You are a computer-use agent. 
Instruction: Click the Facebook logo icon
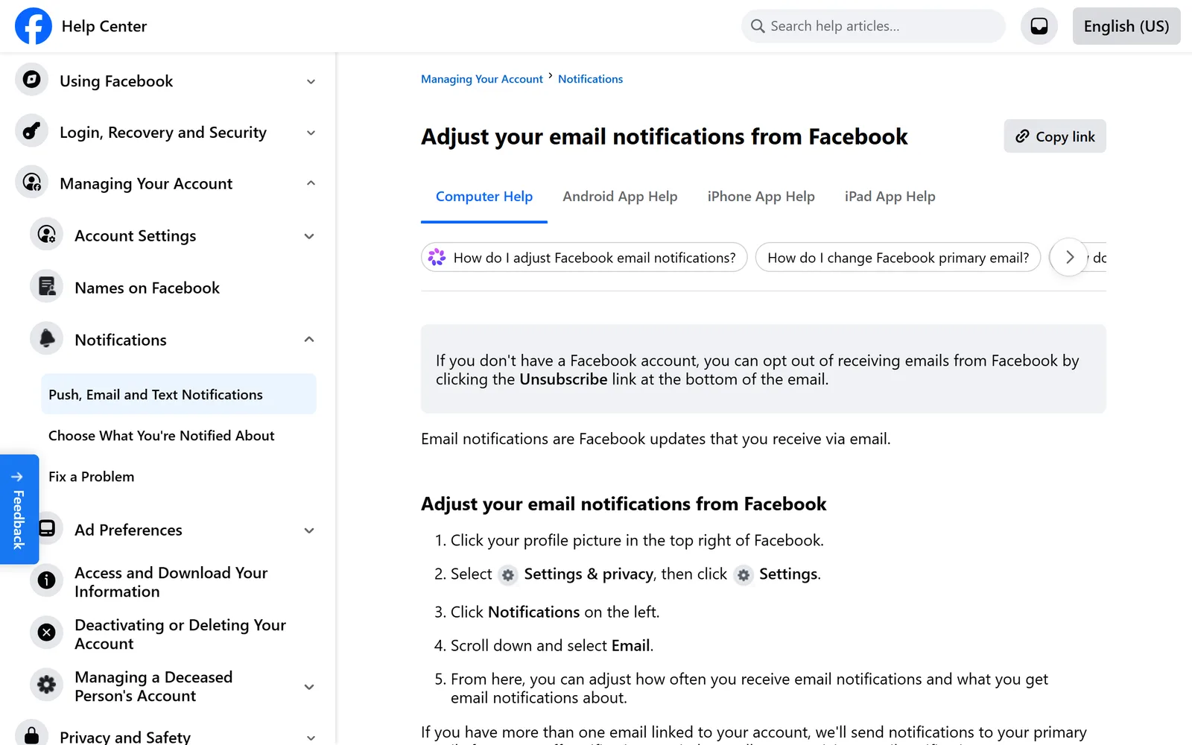34,26
